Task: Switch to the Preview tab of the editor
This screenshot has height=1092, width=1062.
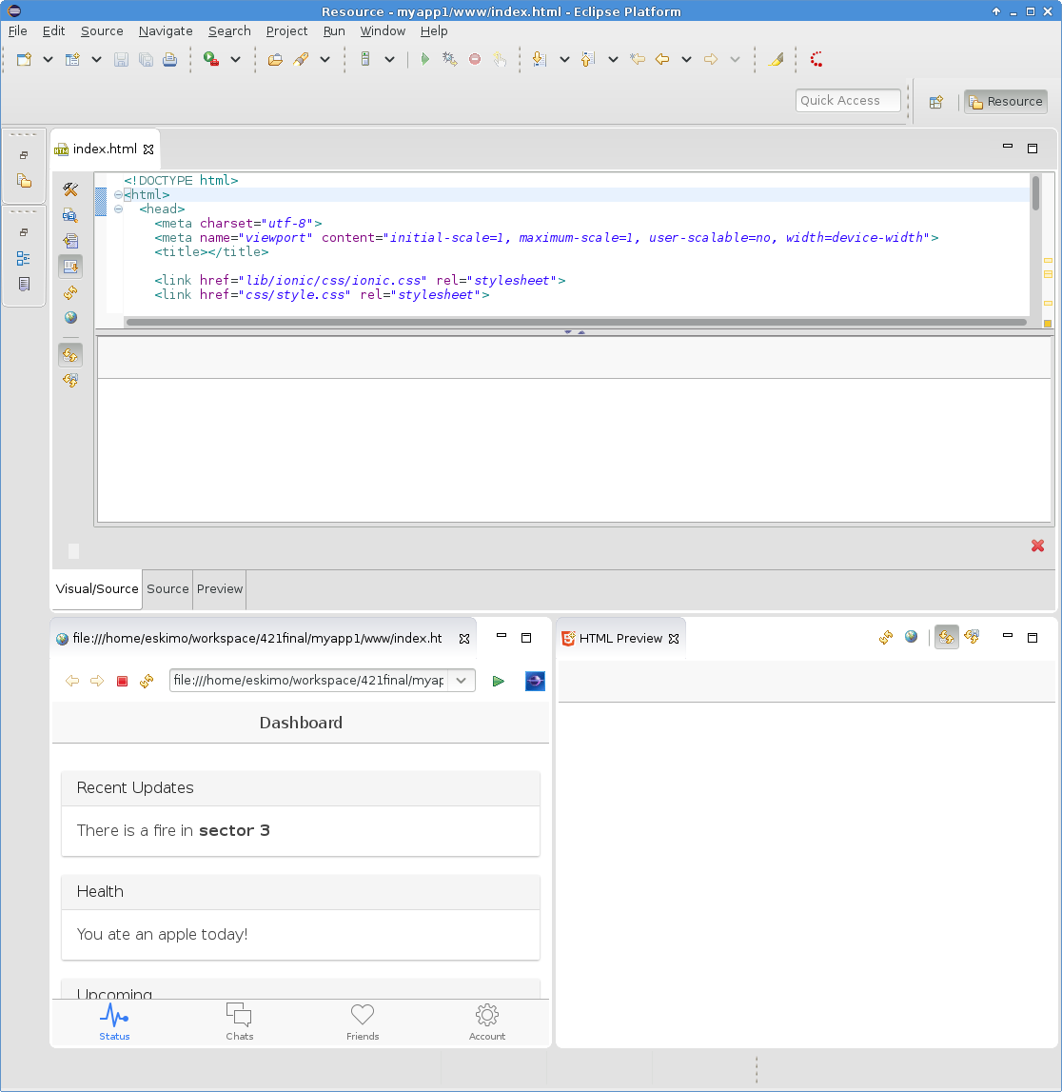Action: pos(220,589)
